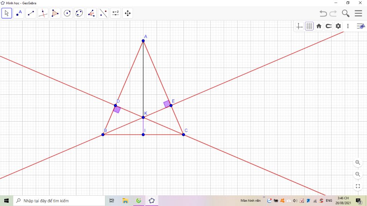Image resolution: width=367 pixels, height=206 pixels.
Task: Expand the desktop toolbar chevron
Action: 264,197
